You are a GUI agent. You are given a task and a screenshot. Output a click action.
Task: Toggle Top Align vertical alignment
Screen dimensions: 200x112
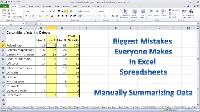(59, 11)
